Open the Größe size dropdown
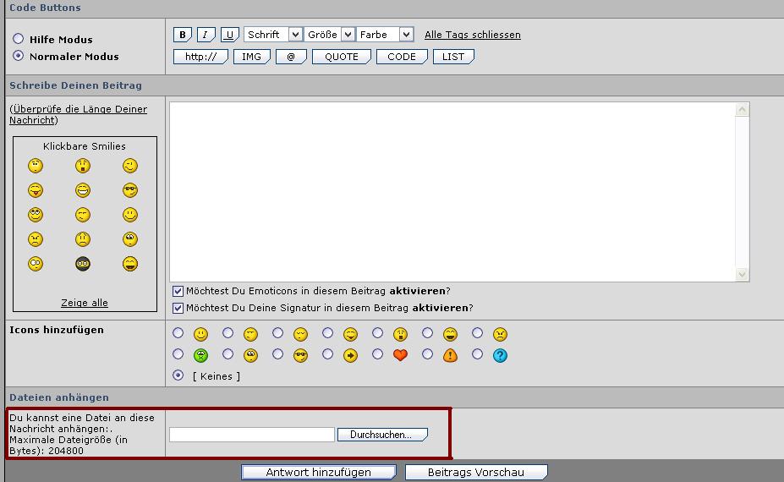 pos(330,35)
